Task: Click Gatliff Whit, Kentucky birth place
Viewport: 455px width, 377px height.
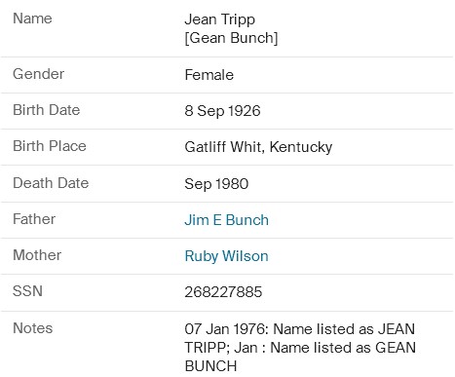Action: click(258, 147)
